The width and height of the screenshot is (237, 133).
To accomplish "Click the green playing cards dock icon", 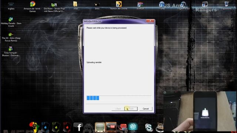I will pyautogui.click(x=56, y=127).
